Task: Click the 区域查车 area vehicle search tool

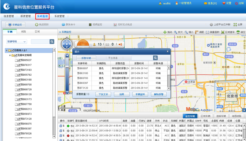Action: [222, 32]
